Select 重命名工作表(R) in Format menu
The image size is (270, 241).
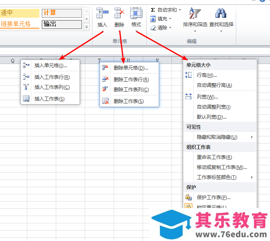coord(220,157)
